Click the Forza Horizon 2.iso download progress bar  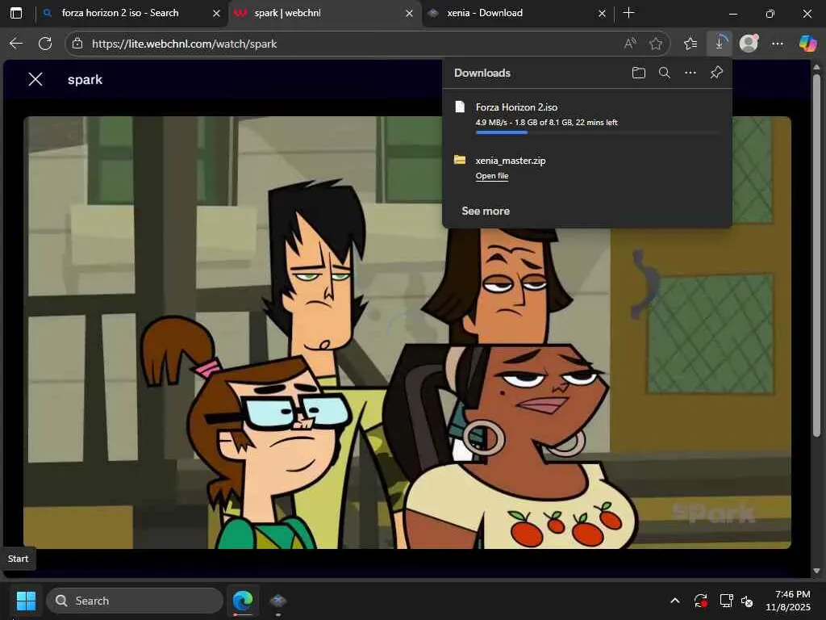click(x=597, y=132)
